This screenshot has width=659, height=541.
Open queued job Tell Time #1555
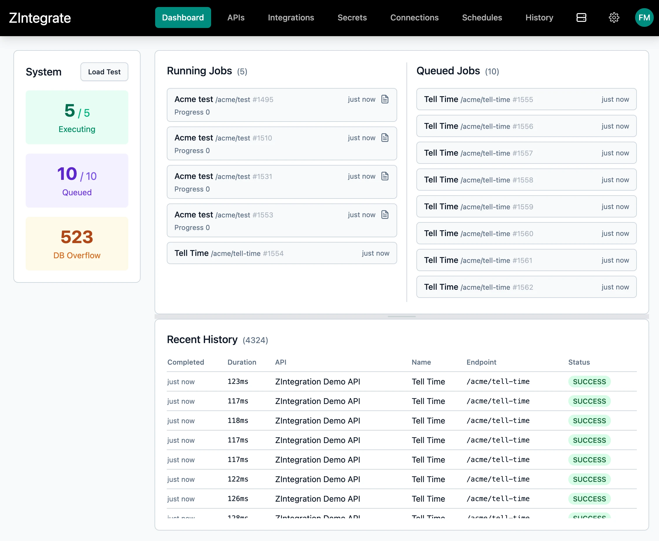(526, 99)
